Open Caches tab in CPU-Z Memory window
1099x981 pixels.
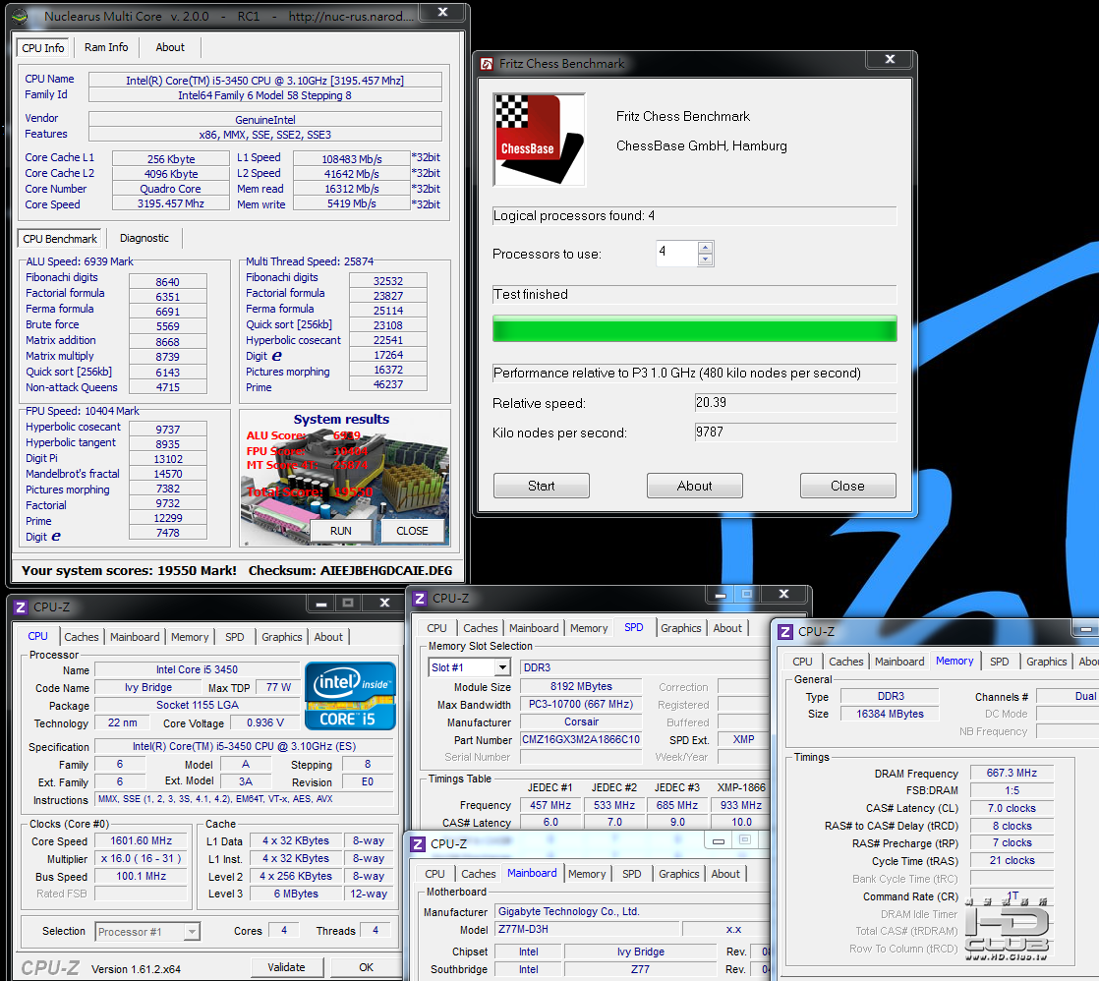click(846, 662)
